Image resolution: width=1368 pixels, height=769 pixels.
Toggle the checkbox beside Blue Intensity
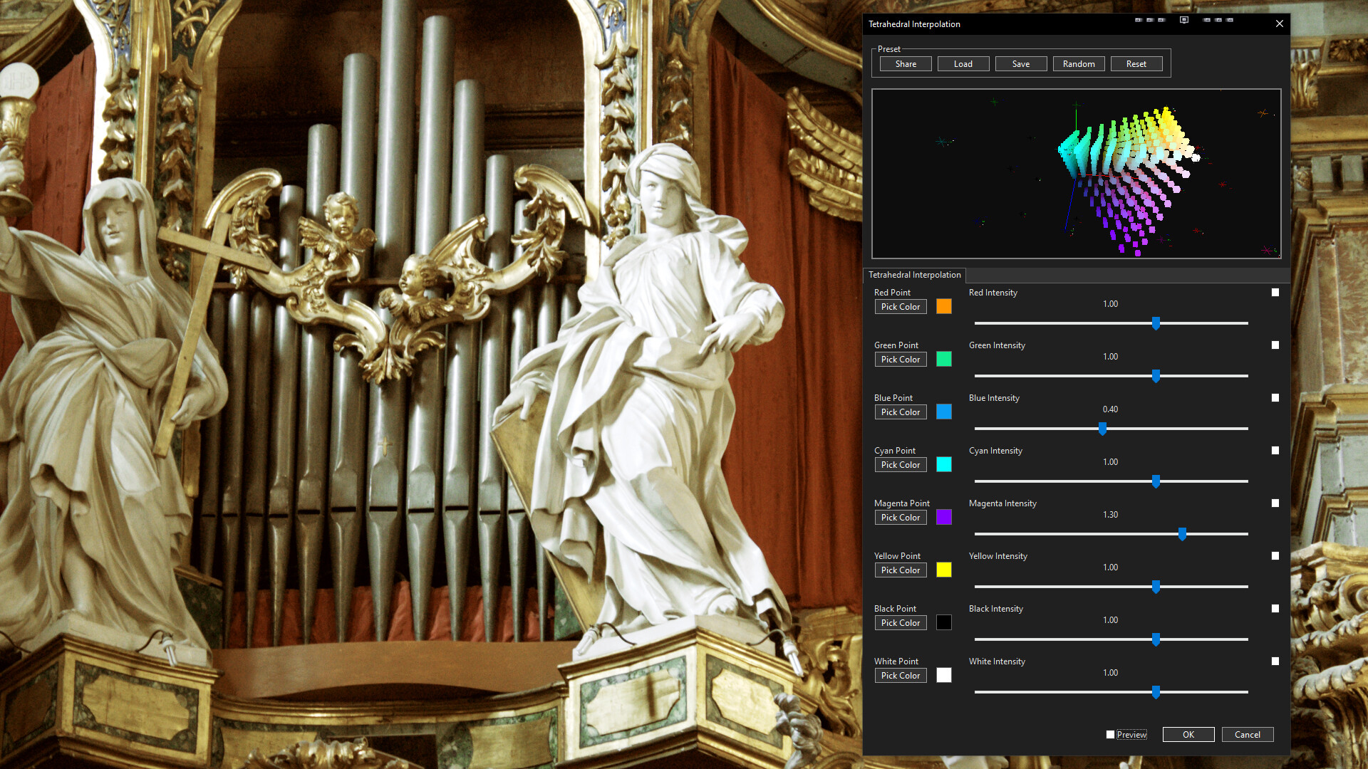[1275, 398]
